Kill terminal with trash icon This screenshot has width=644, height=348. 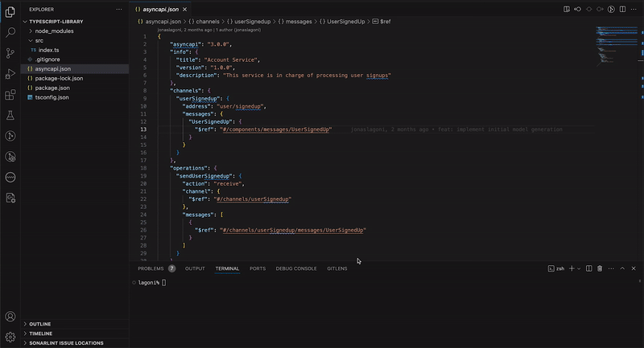click(600, 268)
